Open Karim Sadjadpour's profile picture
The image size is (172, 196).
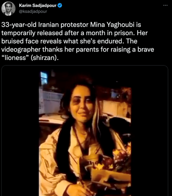[9, 9]
